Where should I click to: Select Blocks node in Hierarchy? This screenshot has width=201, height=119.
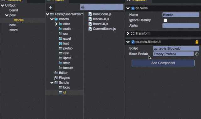click(19, 20)
